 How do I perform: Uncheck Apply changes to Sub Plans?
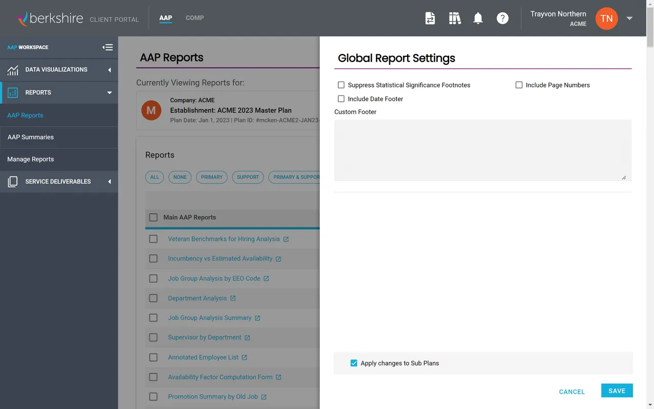tap(354, 363)
